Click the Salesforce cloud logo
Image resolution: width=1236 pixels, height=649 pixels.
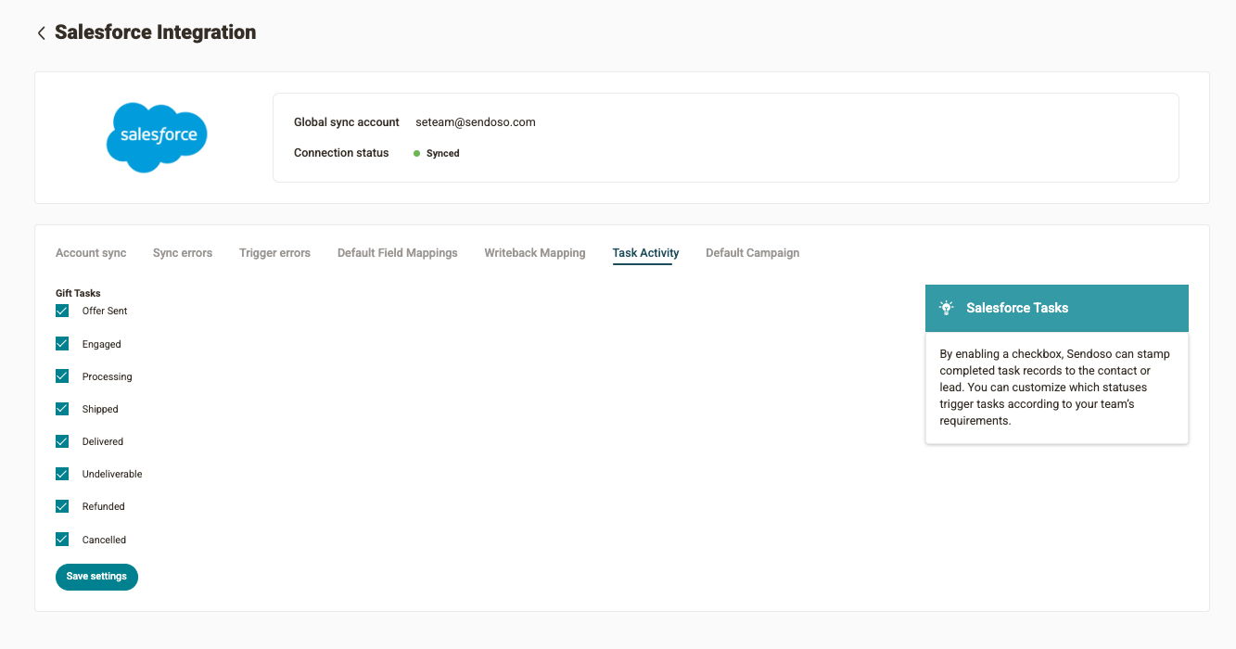coord(158,137)
